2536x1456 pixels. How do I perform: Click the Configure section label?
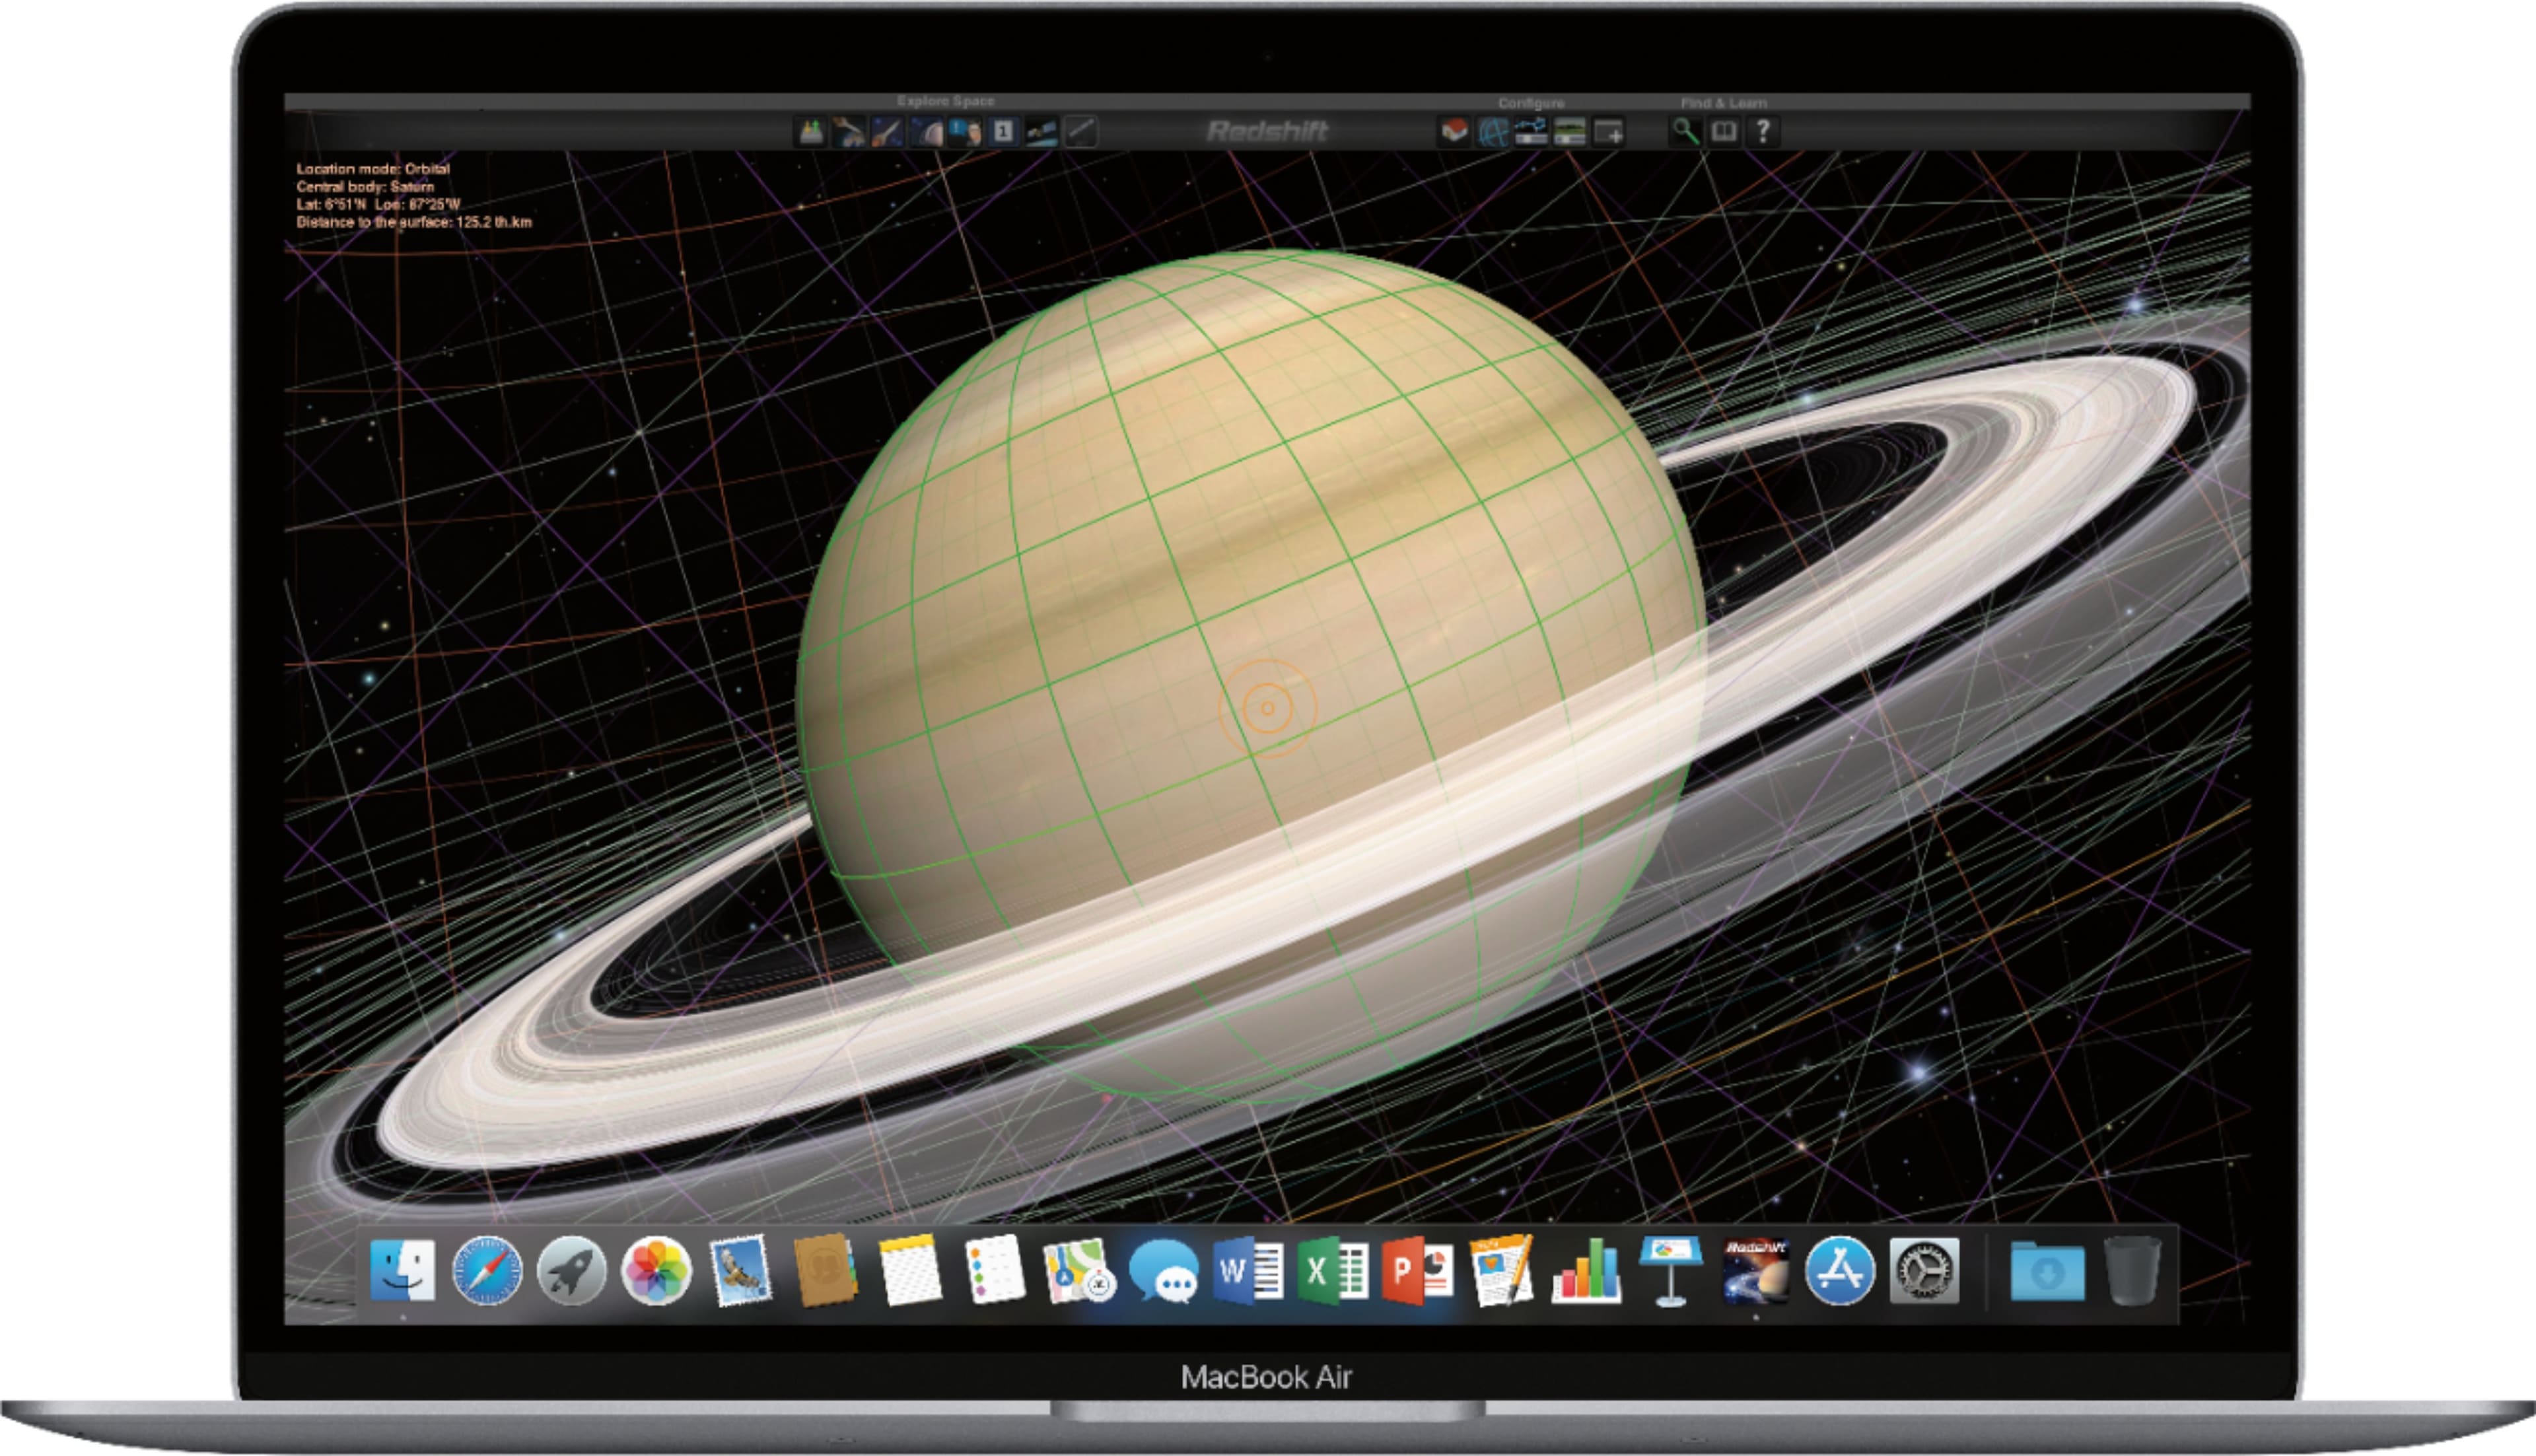pos(1533,104)
